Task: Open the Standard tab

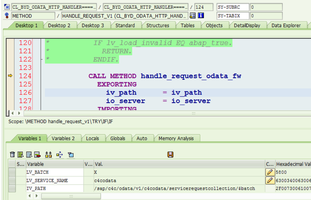Action: point(125,26)
